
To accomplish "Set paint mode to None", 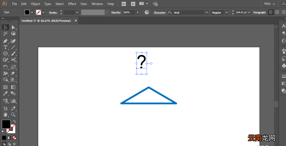I will click(14, 138).
